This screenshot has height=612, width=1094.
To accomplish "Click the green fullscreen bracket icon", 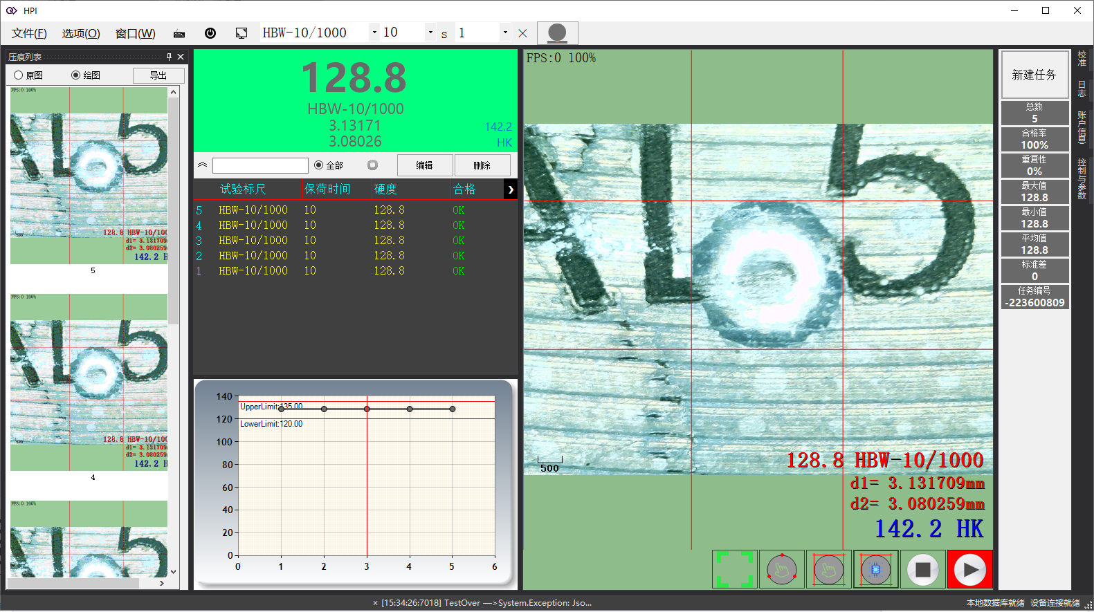I will click(x=735, y=569).
